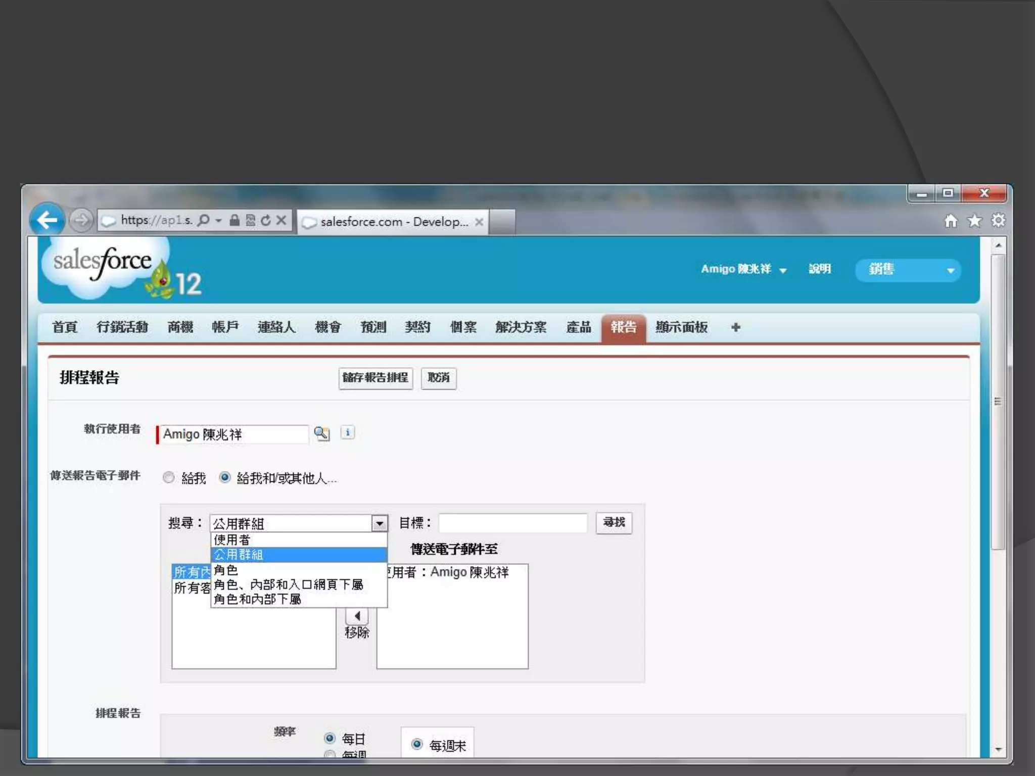This screenshot has height=776, width=1035.
Task: Switch to the 顯示面板 tab
Action: coord(681,327)
